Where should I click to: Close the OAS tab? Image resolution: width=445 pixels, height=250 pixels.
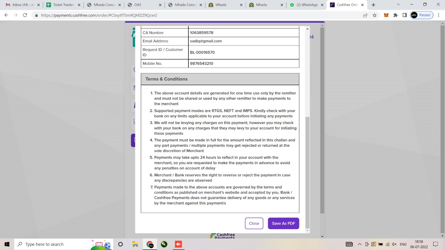[x=160, y=5]
